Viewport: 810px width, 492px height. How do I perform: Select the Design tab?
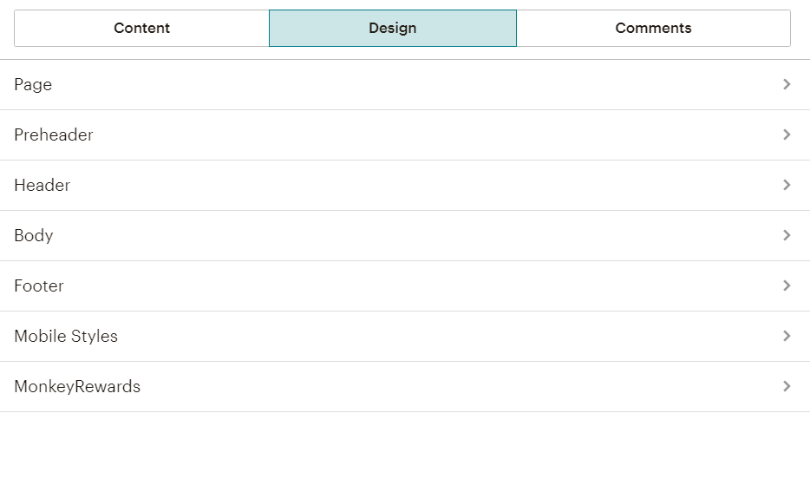click(392, 28)
